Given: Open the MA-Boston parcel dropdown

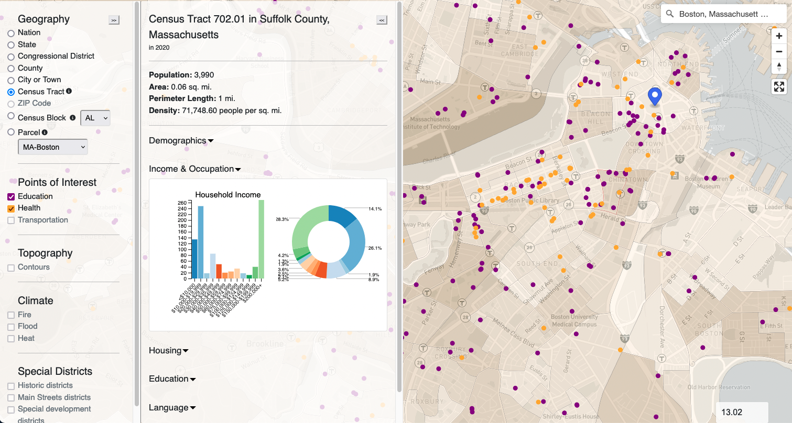Looking at the screenshot, I should 53,147.
